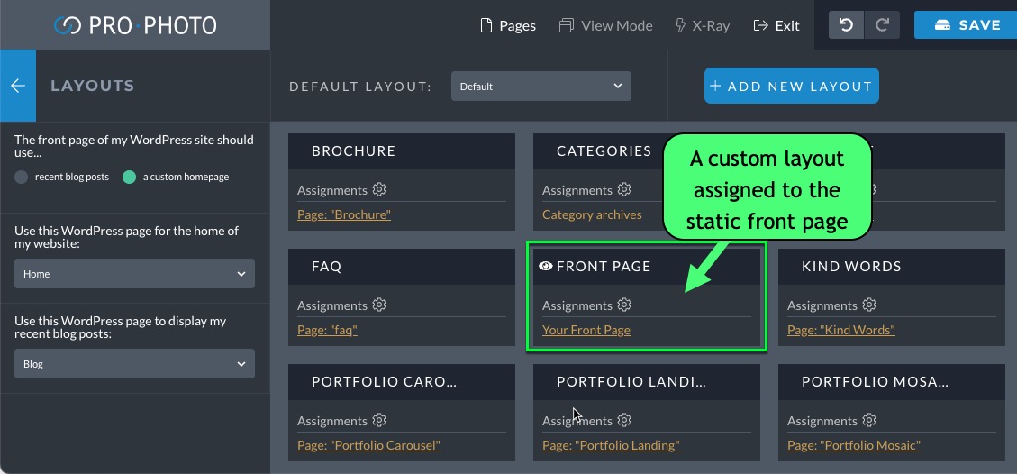Open the Page "Kind Words" link
The width and height of the screenshot is (1017, 474).
[840, 330]
